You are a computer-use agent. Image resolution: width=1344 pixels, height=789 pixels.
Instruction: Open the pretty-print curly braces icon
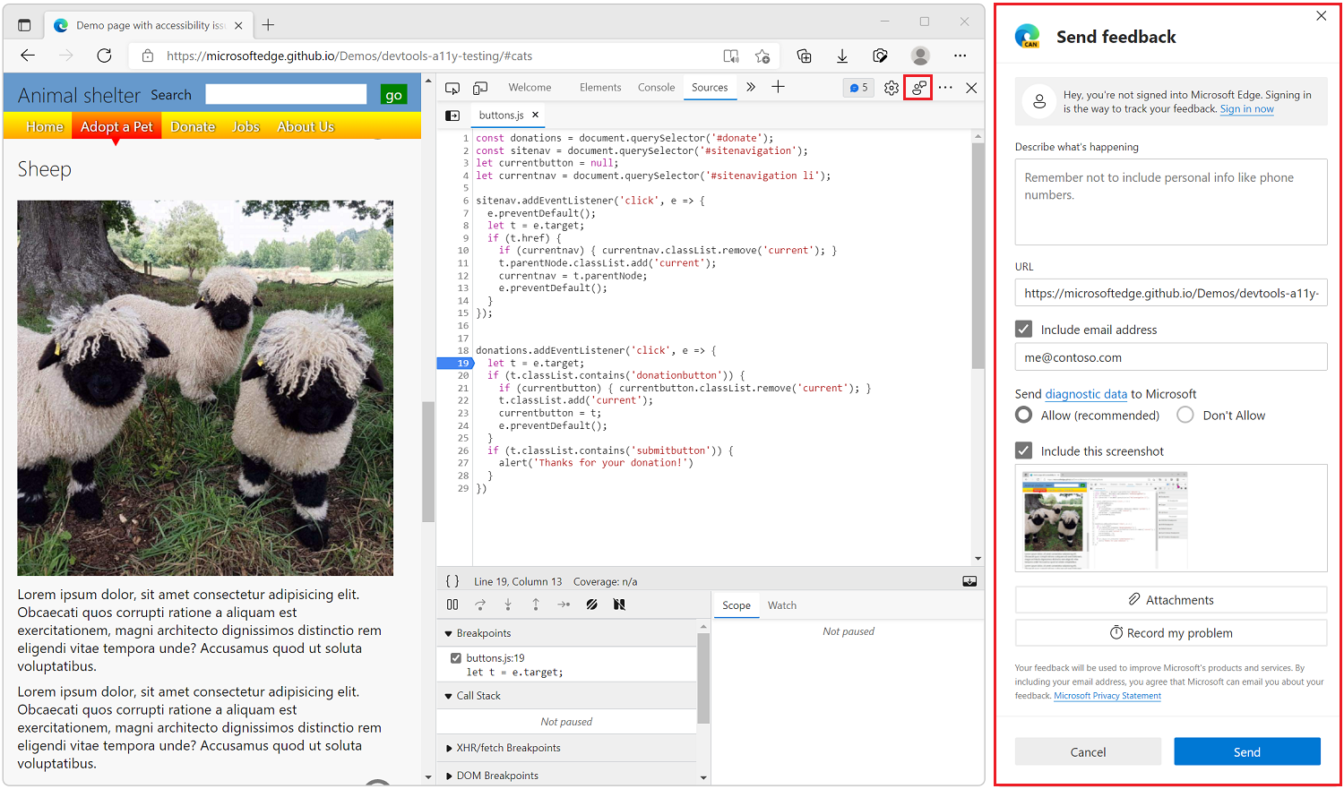[x=452, y=580]
